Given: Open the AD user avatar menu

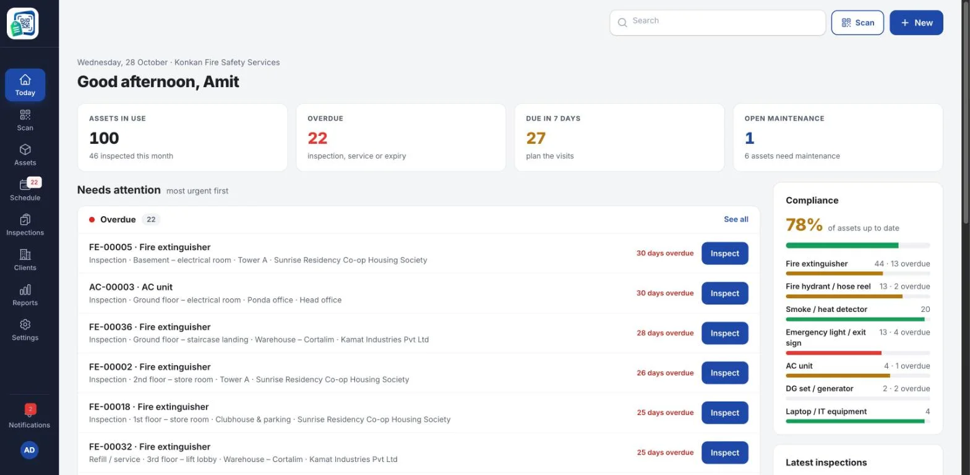Looking at the screenshot, I should point(29,450).
